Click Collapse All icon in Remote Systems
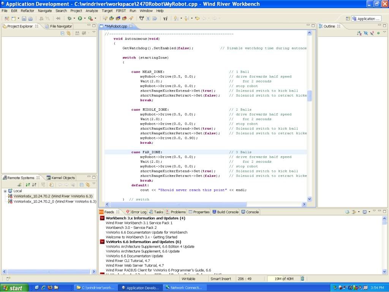The height and width of the screenshot is (292, 389). pyautogui.click(x=81, y=185)
